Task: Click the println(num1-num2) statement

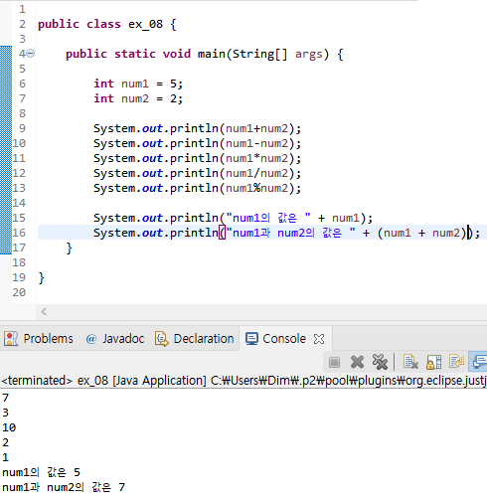Action: tap(197, 143)
